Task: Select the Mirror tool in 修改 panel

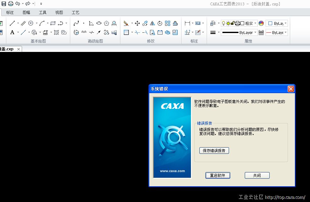Action: [152, 24]
